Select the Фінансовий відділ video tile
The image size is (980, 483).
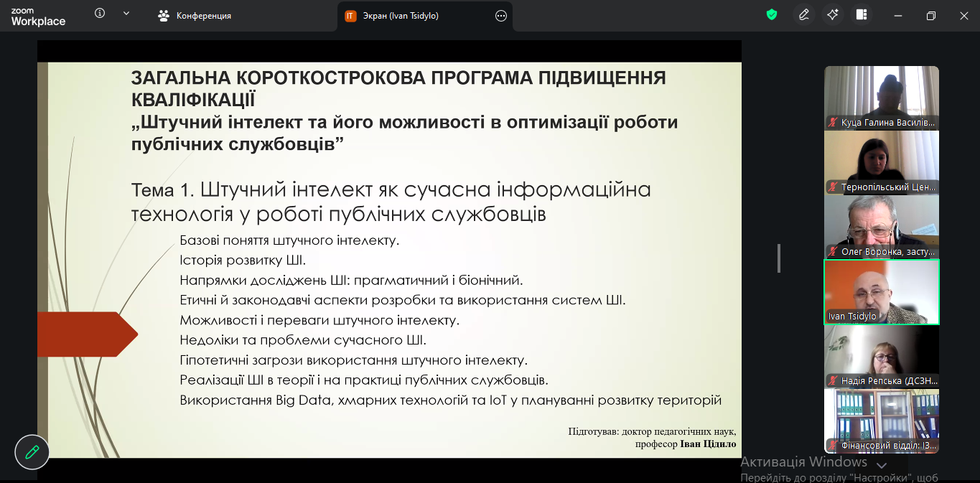tap(881, 420)
